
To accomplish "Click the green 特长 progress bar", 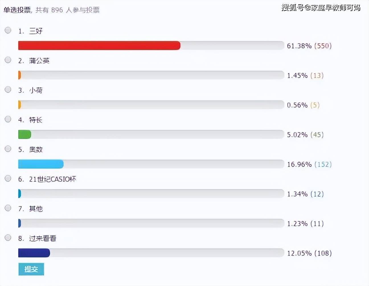I will (25, 134).
